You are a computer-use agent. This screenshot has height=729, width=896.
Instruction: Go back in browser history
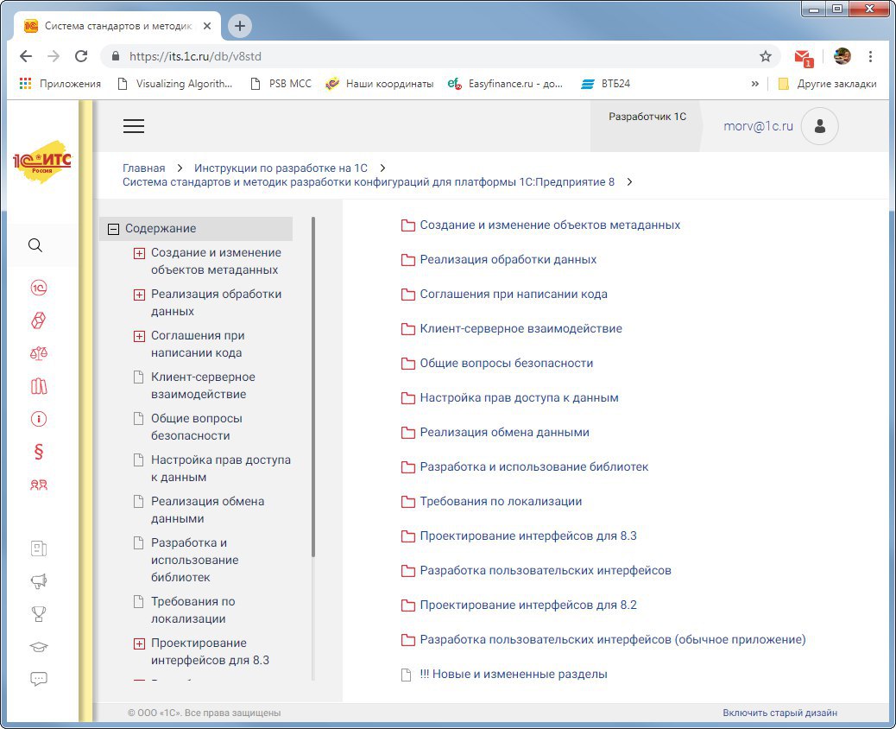(x=26, y=56)
